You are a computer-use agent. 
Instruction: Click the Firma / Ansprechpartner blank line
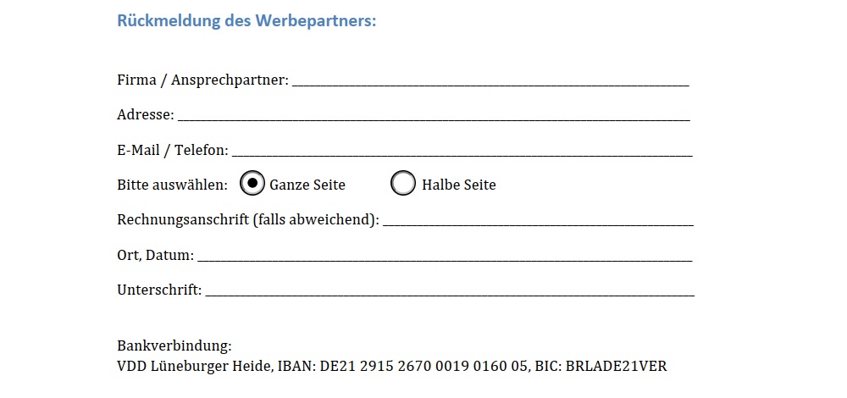490,81
